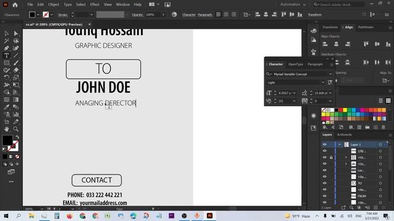Open the Object menu

click(54, 4)
